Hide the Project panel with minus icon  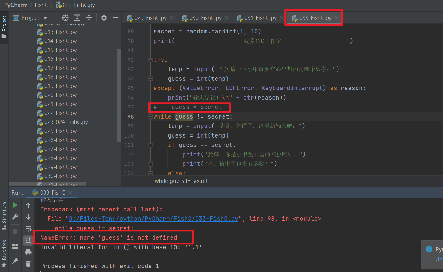115,18
